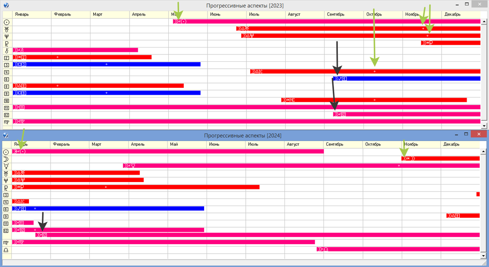The image size is (489, 267).
Task: Click the Август column header in 2023 window
Action: [305, 15]
